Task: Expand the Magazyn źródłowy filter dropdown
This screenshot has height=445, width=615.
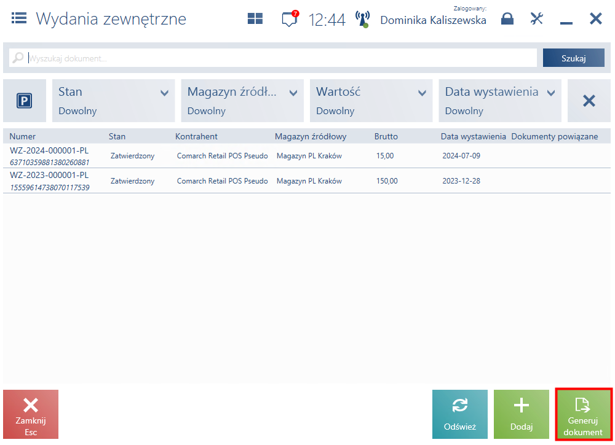Action: (x=242, y=101)
